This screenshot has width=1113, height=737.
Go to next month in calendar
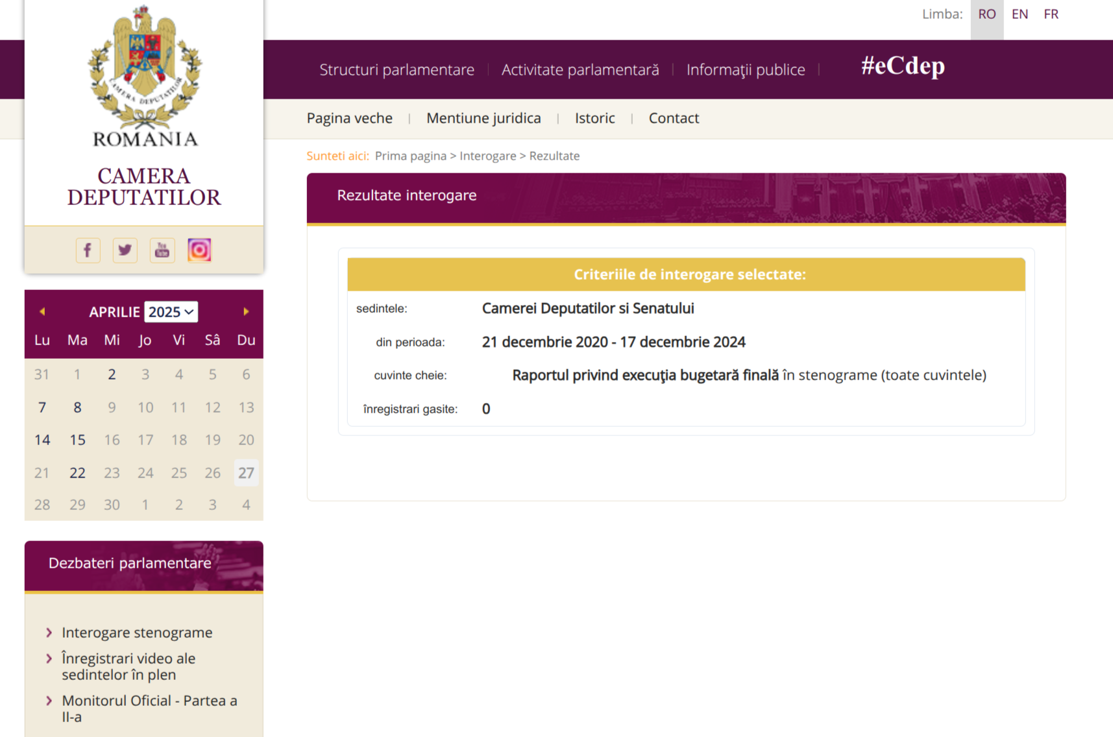coord(246,311)
